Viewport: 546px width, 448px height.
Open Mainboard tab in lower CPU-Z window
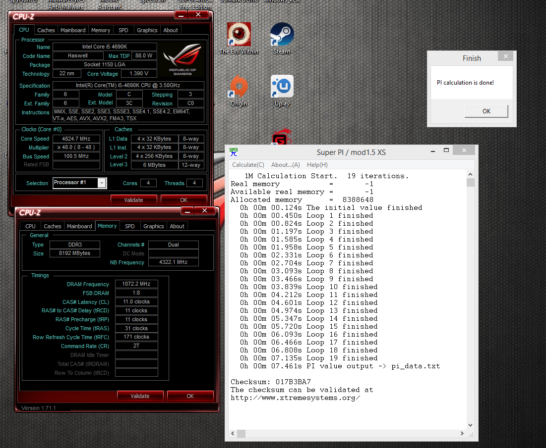coord(79,226)
